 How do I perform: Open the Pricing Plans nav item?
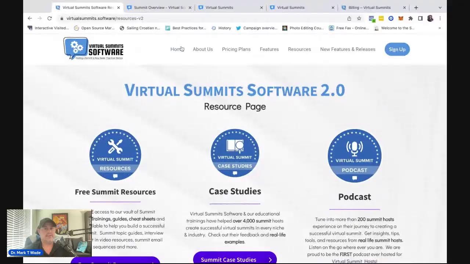(x=236, y=49)
